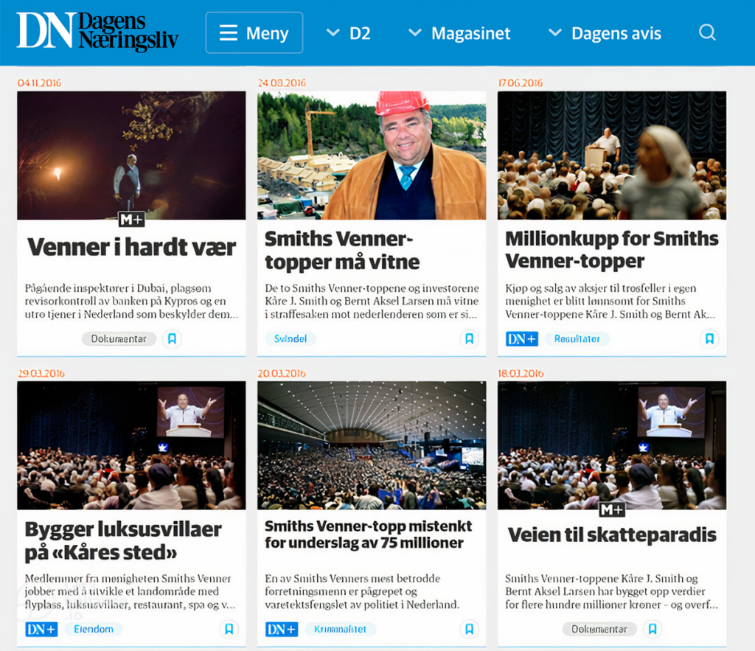Image resolution: width=755 pixels, height=651 pixels.
Task: Click the DN Dagens Næringsliv logo
Action: point(97,32)
